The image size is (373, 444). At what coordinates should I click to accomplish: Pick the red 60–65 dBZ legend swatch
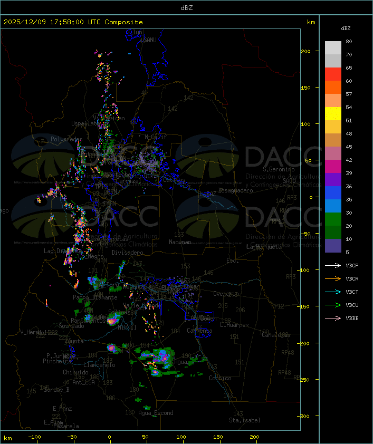pos(333,74)
